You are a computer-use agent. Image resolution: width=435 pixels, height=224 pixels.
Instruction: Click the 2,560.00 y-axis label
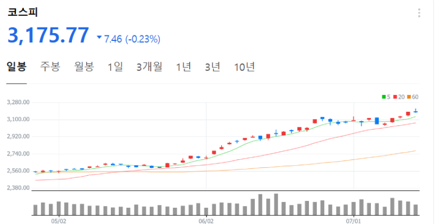click(18, 171)
